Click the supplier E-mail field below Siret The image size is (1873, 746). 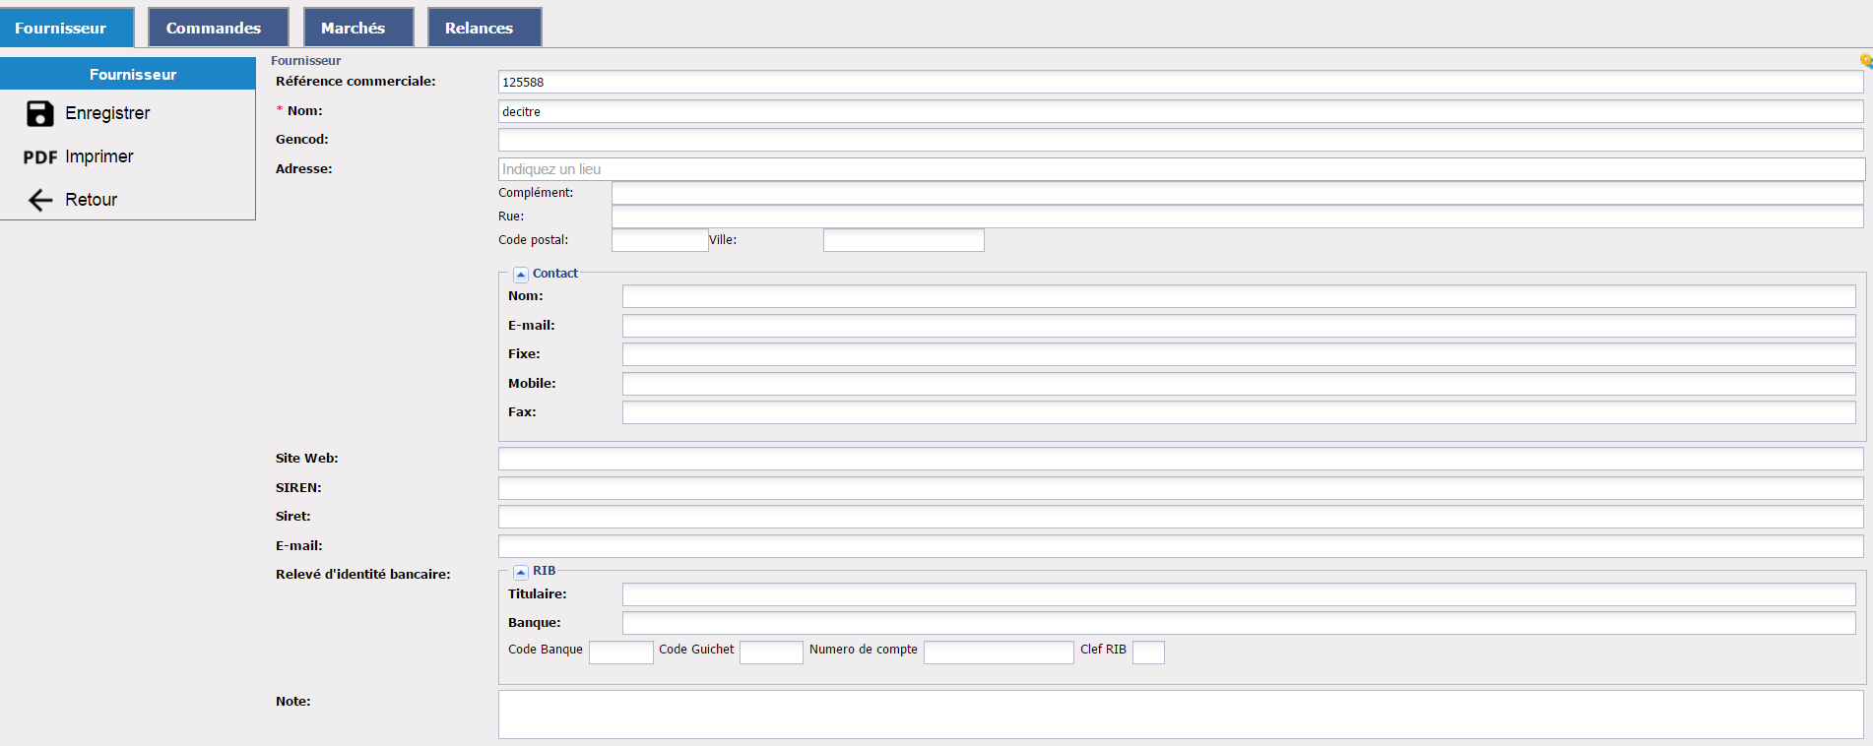point(1181,546)
